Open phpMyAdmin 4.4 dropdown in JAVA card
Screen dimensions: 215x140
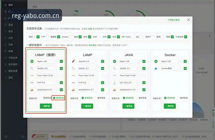click(x=129, y=90)
